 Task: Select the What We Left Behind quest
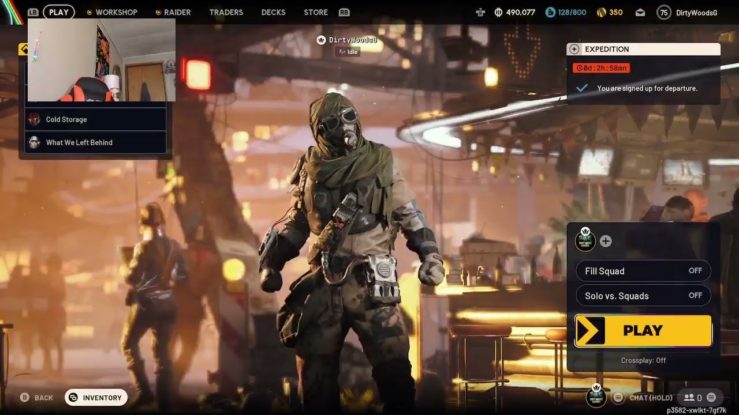(x=96, y=142)
